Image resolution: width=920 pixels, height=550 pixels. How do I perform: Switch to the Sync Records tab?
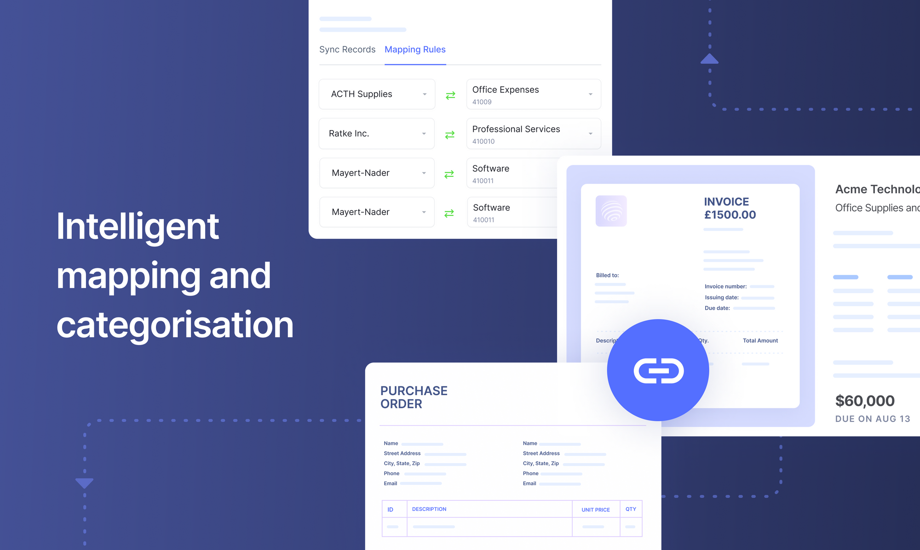point(348,50)
